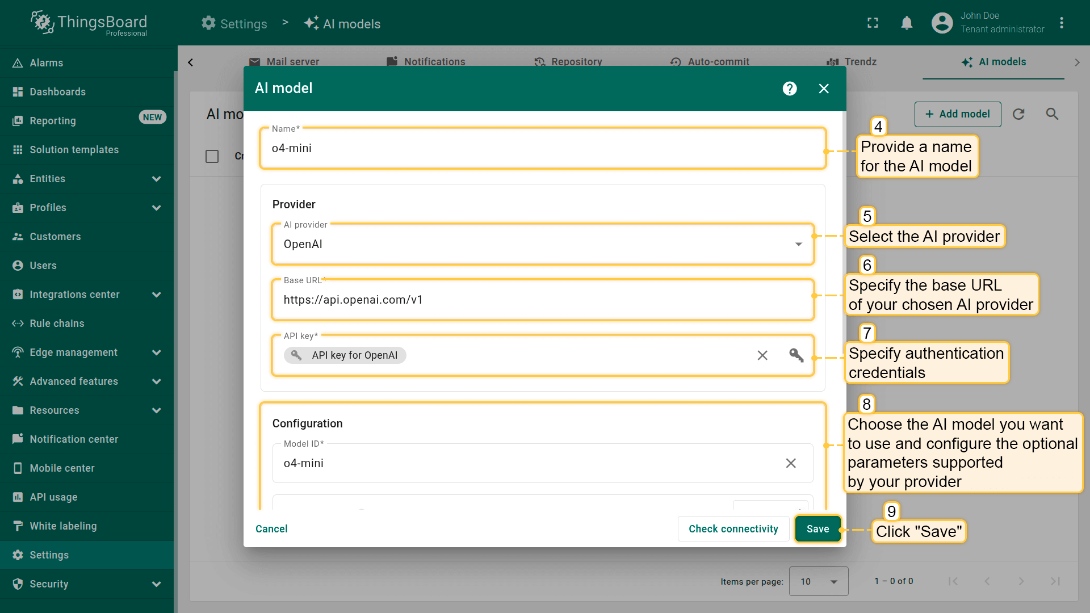Image resolution: width=1090 pixels, height=613 pixels.
Task: Open the search models icon
Action: point(1052,114)
